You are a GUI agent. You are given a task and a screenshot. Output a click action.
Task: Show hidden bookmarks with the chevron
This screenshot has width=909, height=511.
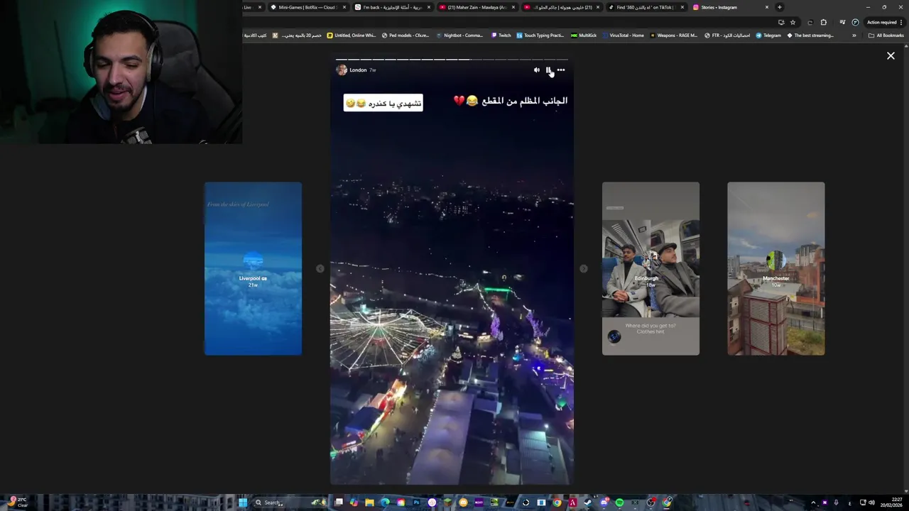854,35
